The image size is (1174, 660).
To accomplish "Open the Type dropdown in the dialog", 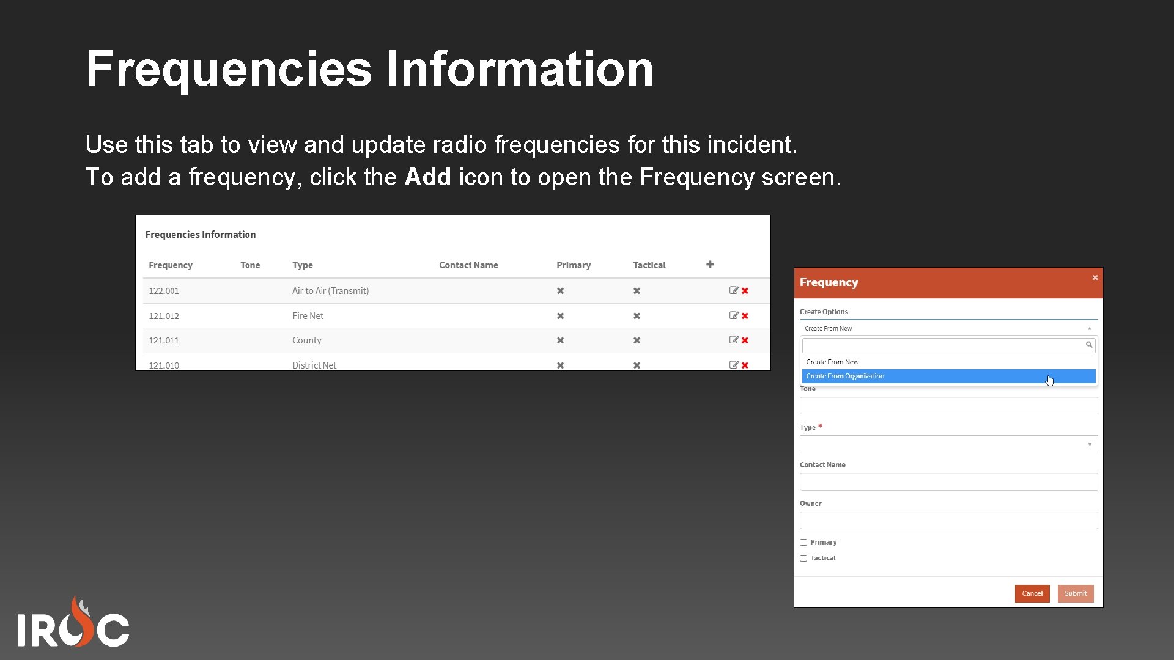I will 1090,444.
